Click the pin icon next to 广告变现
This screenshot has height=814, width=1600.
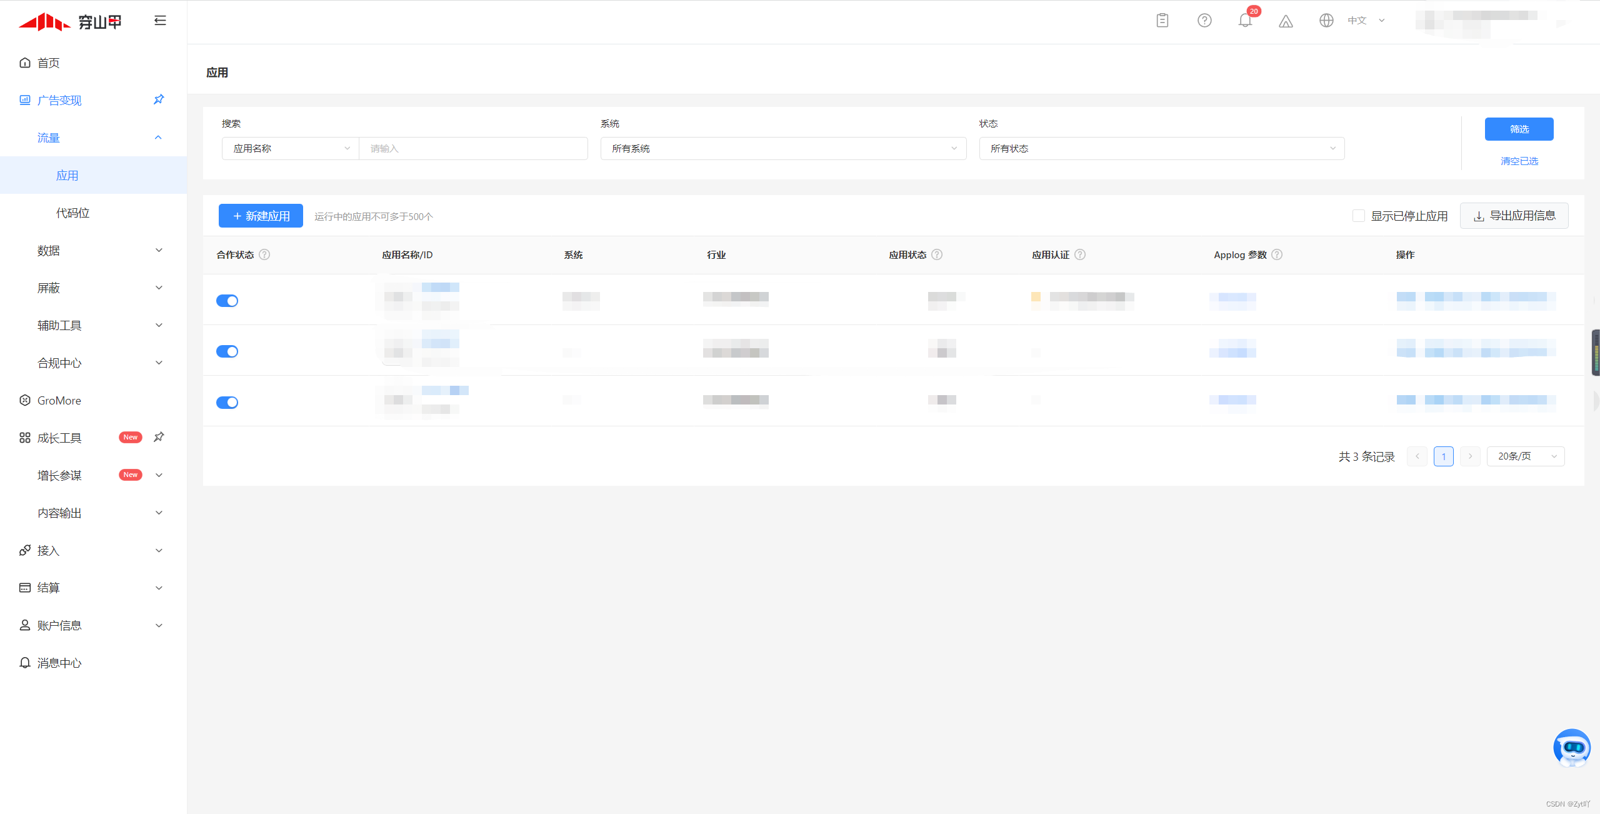point(159,99)
